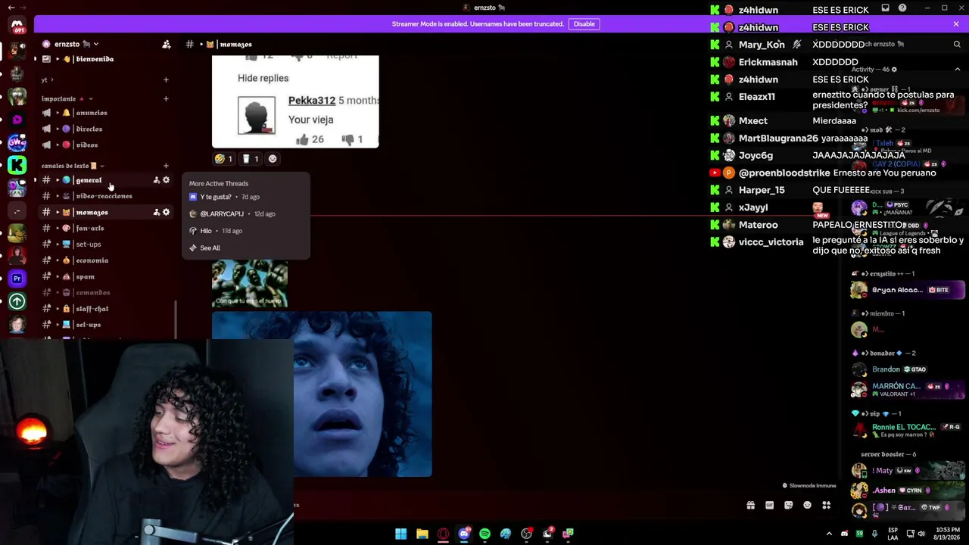Edit general channel settings gear

(167, 180)
